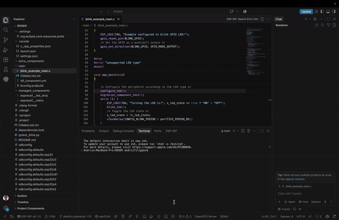Viewport: 339px width, 220px height.
Task: Switch to the Debug Console tab
Action: [x=123, y=131]
